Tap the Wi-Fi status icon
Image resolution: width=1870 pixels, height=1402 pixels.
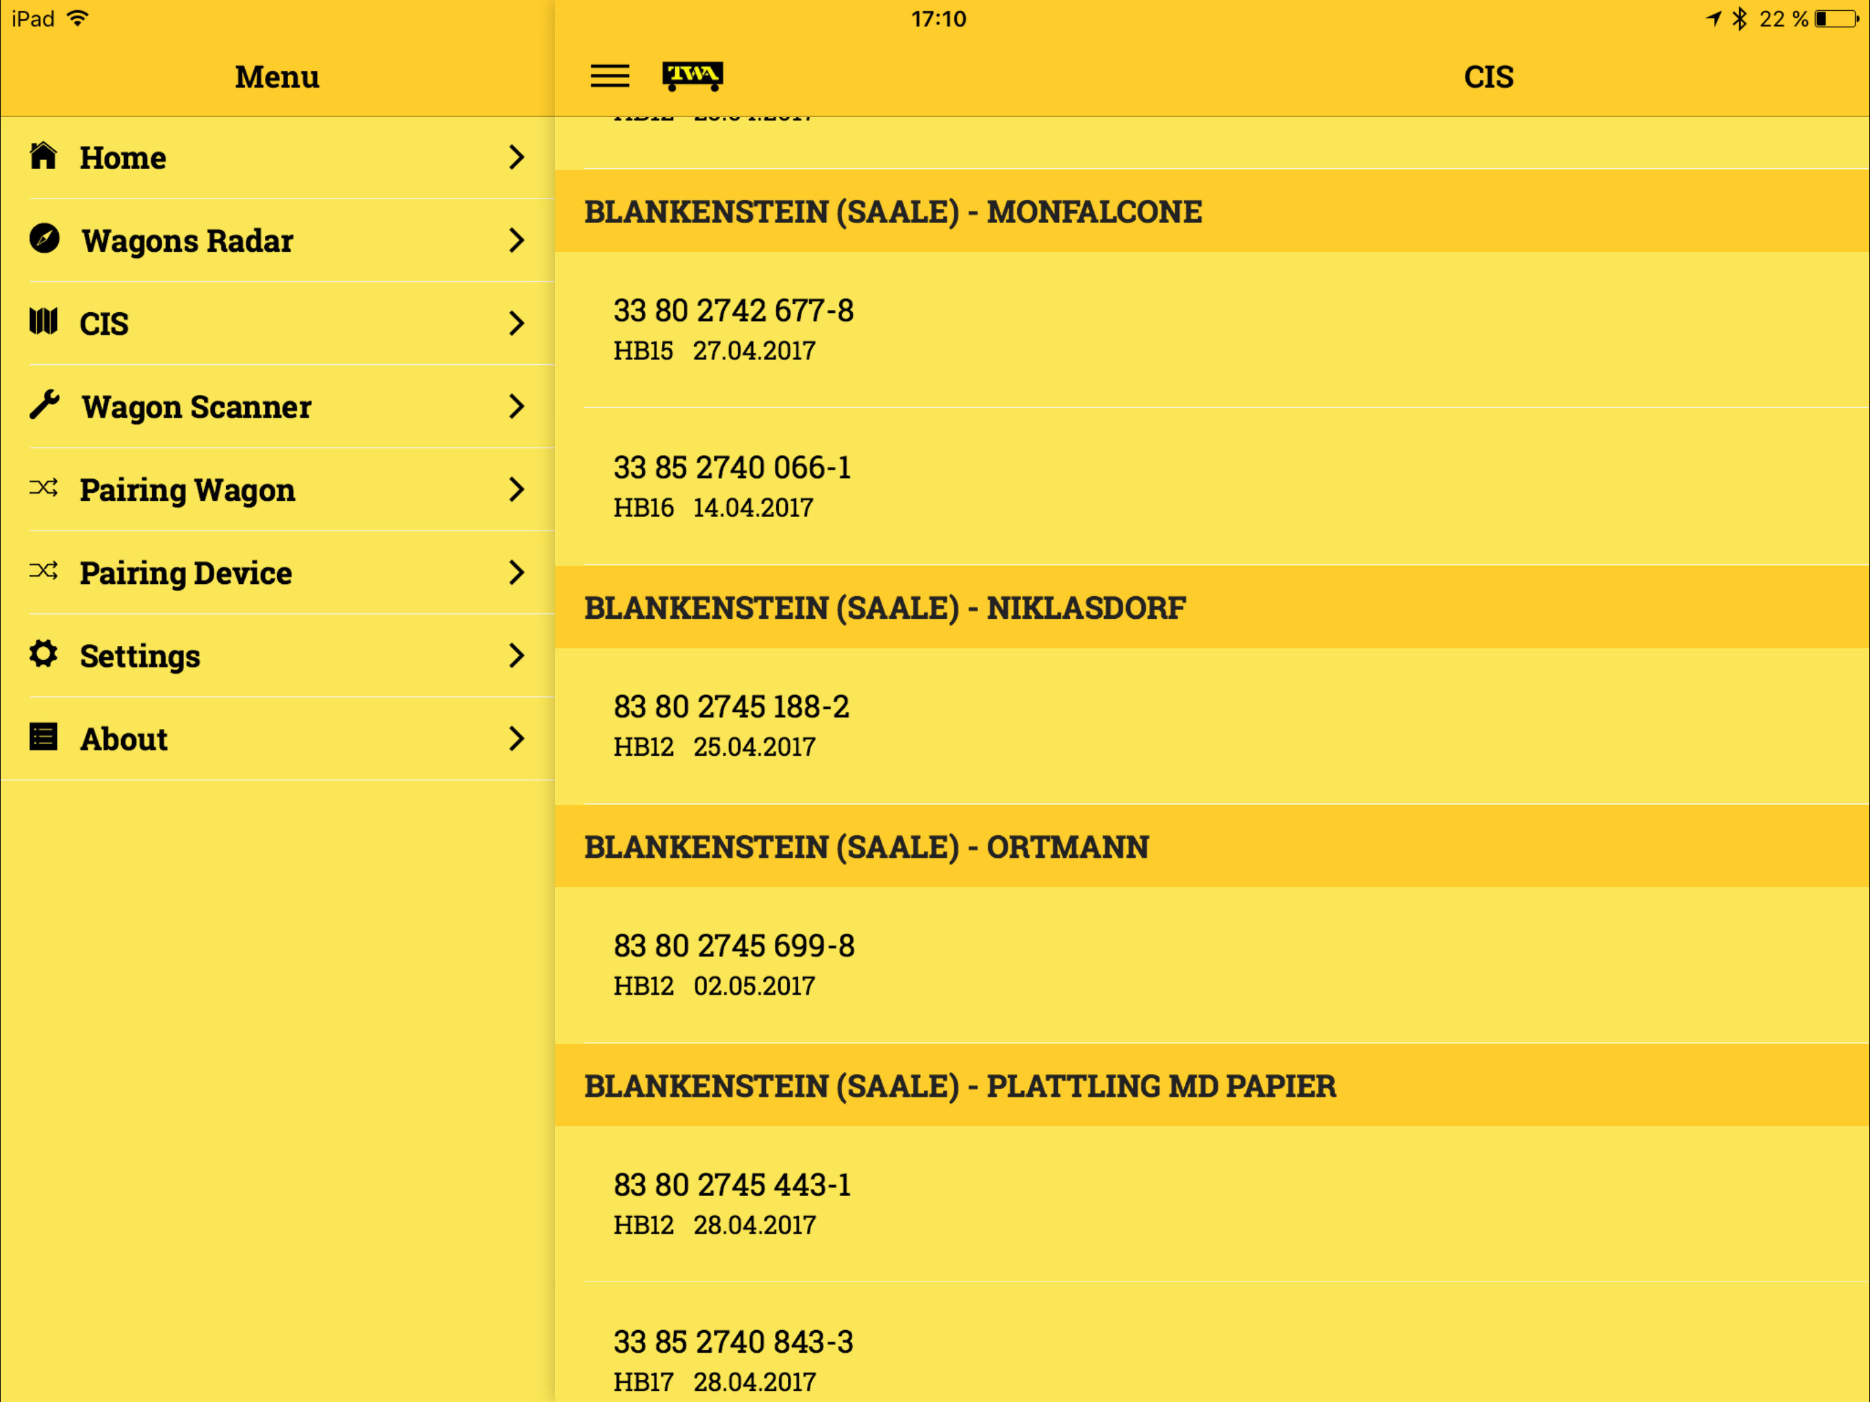tap(78, 18)
